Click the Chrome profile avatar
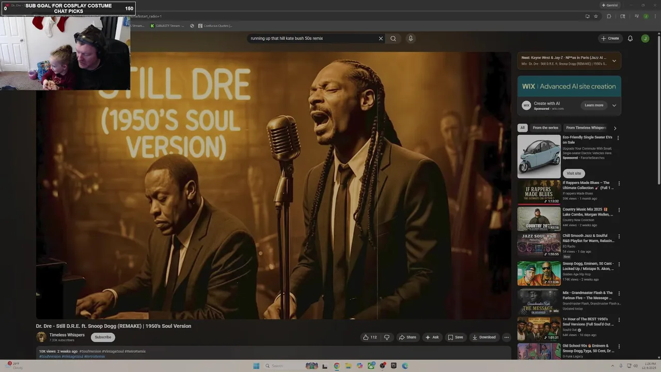 (646, 17)
